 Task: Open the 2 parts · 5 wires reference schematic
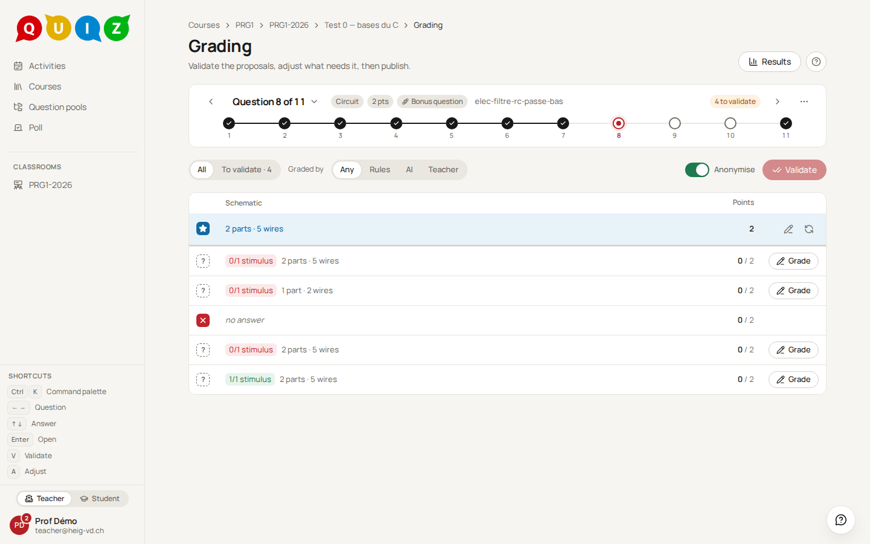(x=254, y=229)
